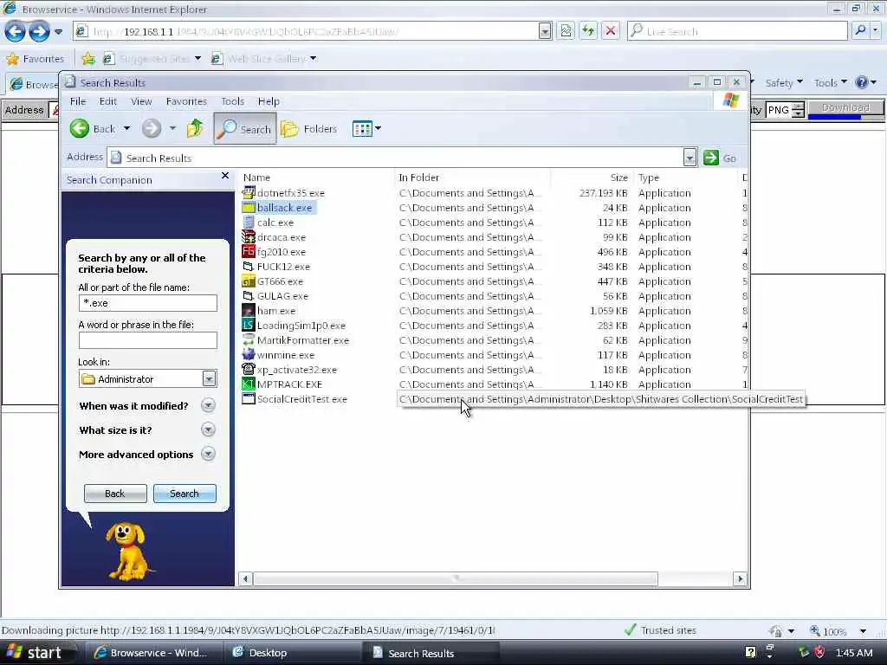
Task: Select the drcaca.exe file icon
Action: pos(249,237)
